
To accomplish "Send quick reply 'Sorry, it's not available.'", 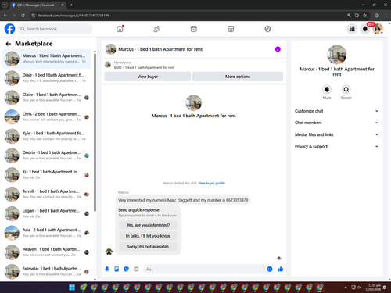I will (148, 246).
